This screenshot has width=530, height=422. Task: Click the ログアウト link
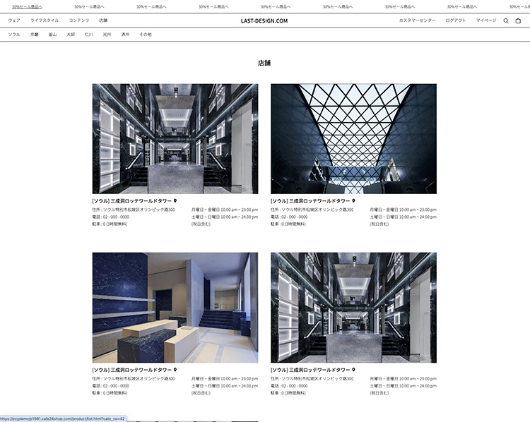click(x=456, y=20)
